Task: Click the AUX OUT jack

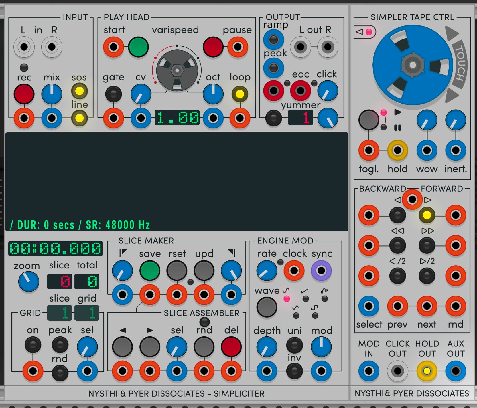Action: point(456,371)
